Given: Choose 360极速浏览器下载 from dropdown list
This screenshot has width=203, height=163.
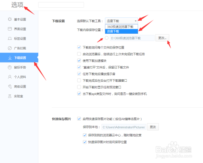Looking at the screenshot, I should point(121,26).
